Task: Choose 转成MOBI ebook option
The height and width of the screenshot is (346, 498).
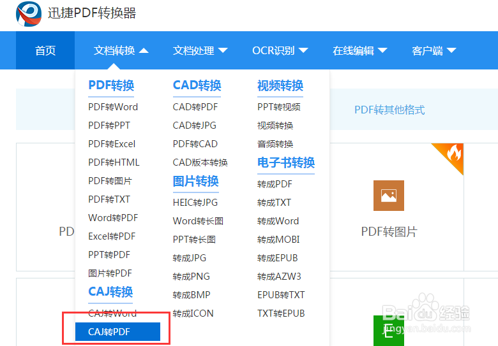Action: [278, 239]
